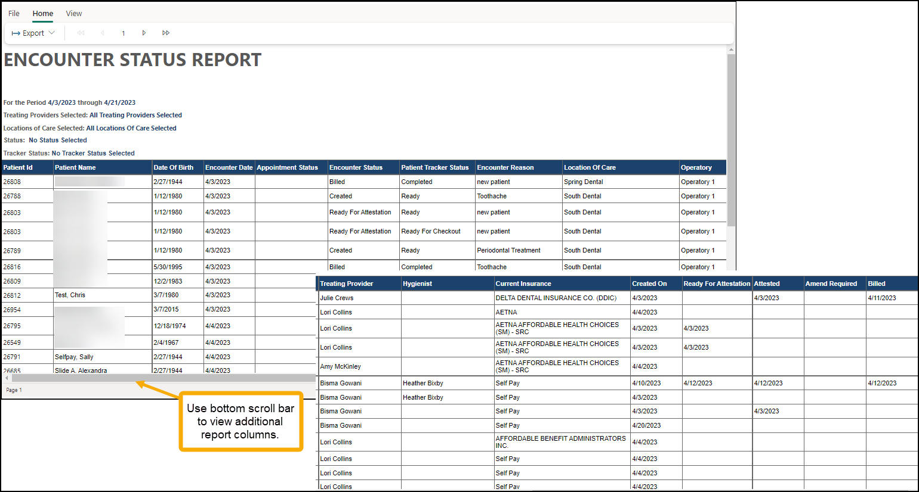Viewport: 919px width, 492px height.
Task: Select the Encounter Date column header
Action: pos(229,167)
